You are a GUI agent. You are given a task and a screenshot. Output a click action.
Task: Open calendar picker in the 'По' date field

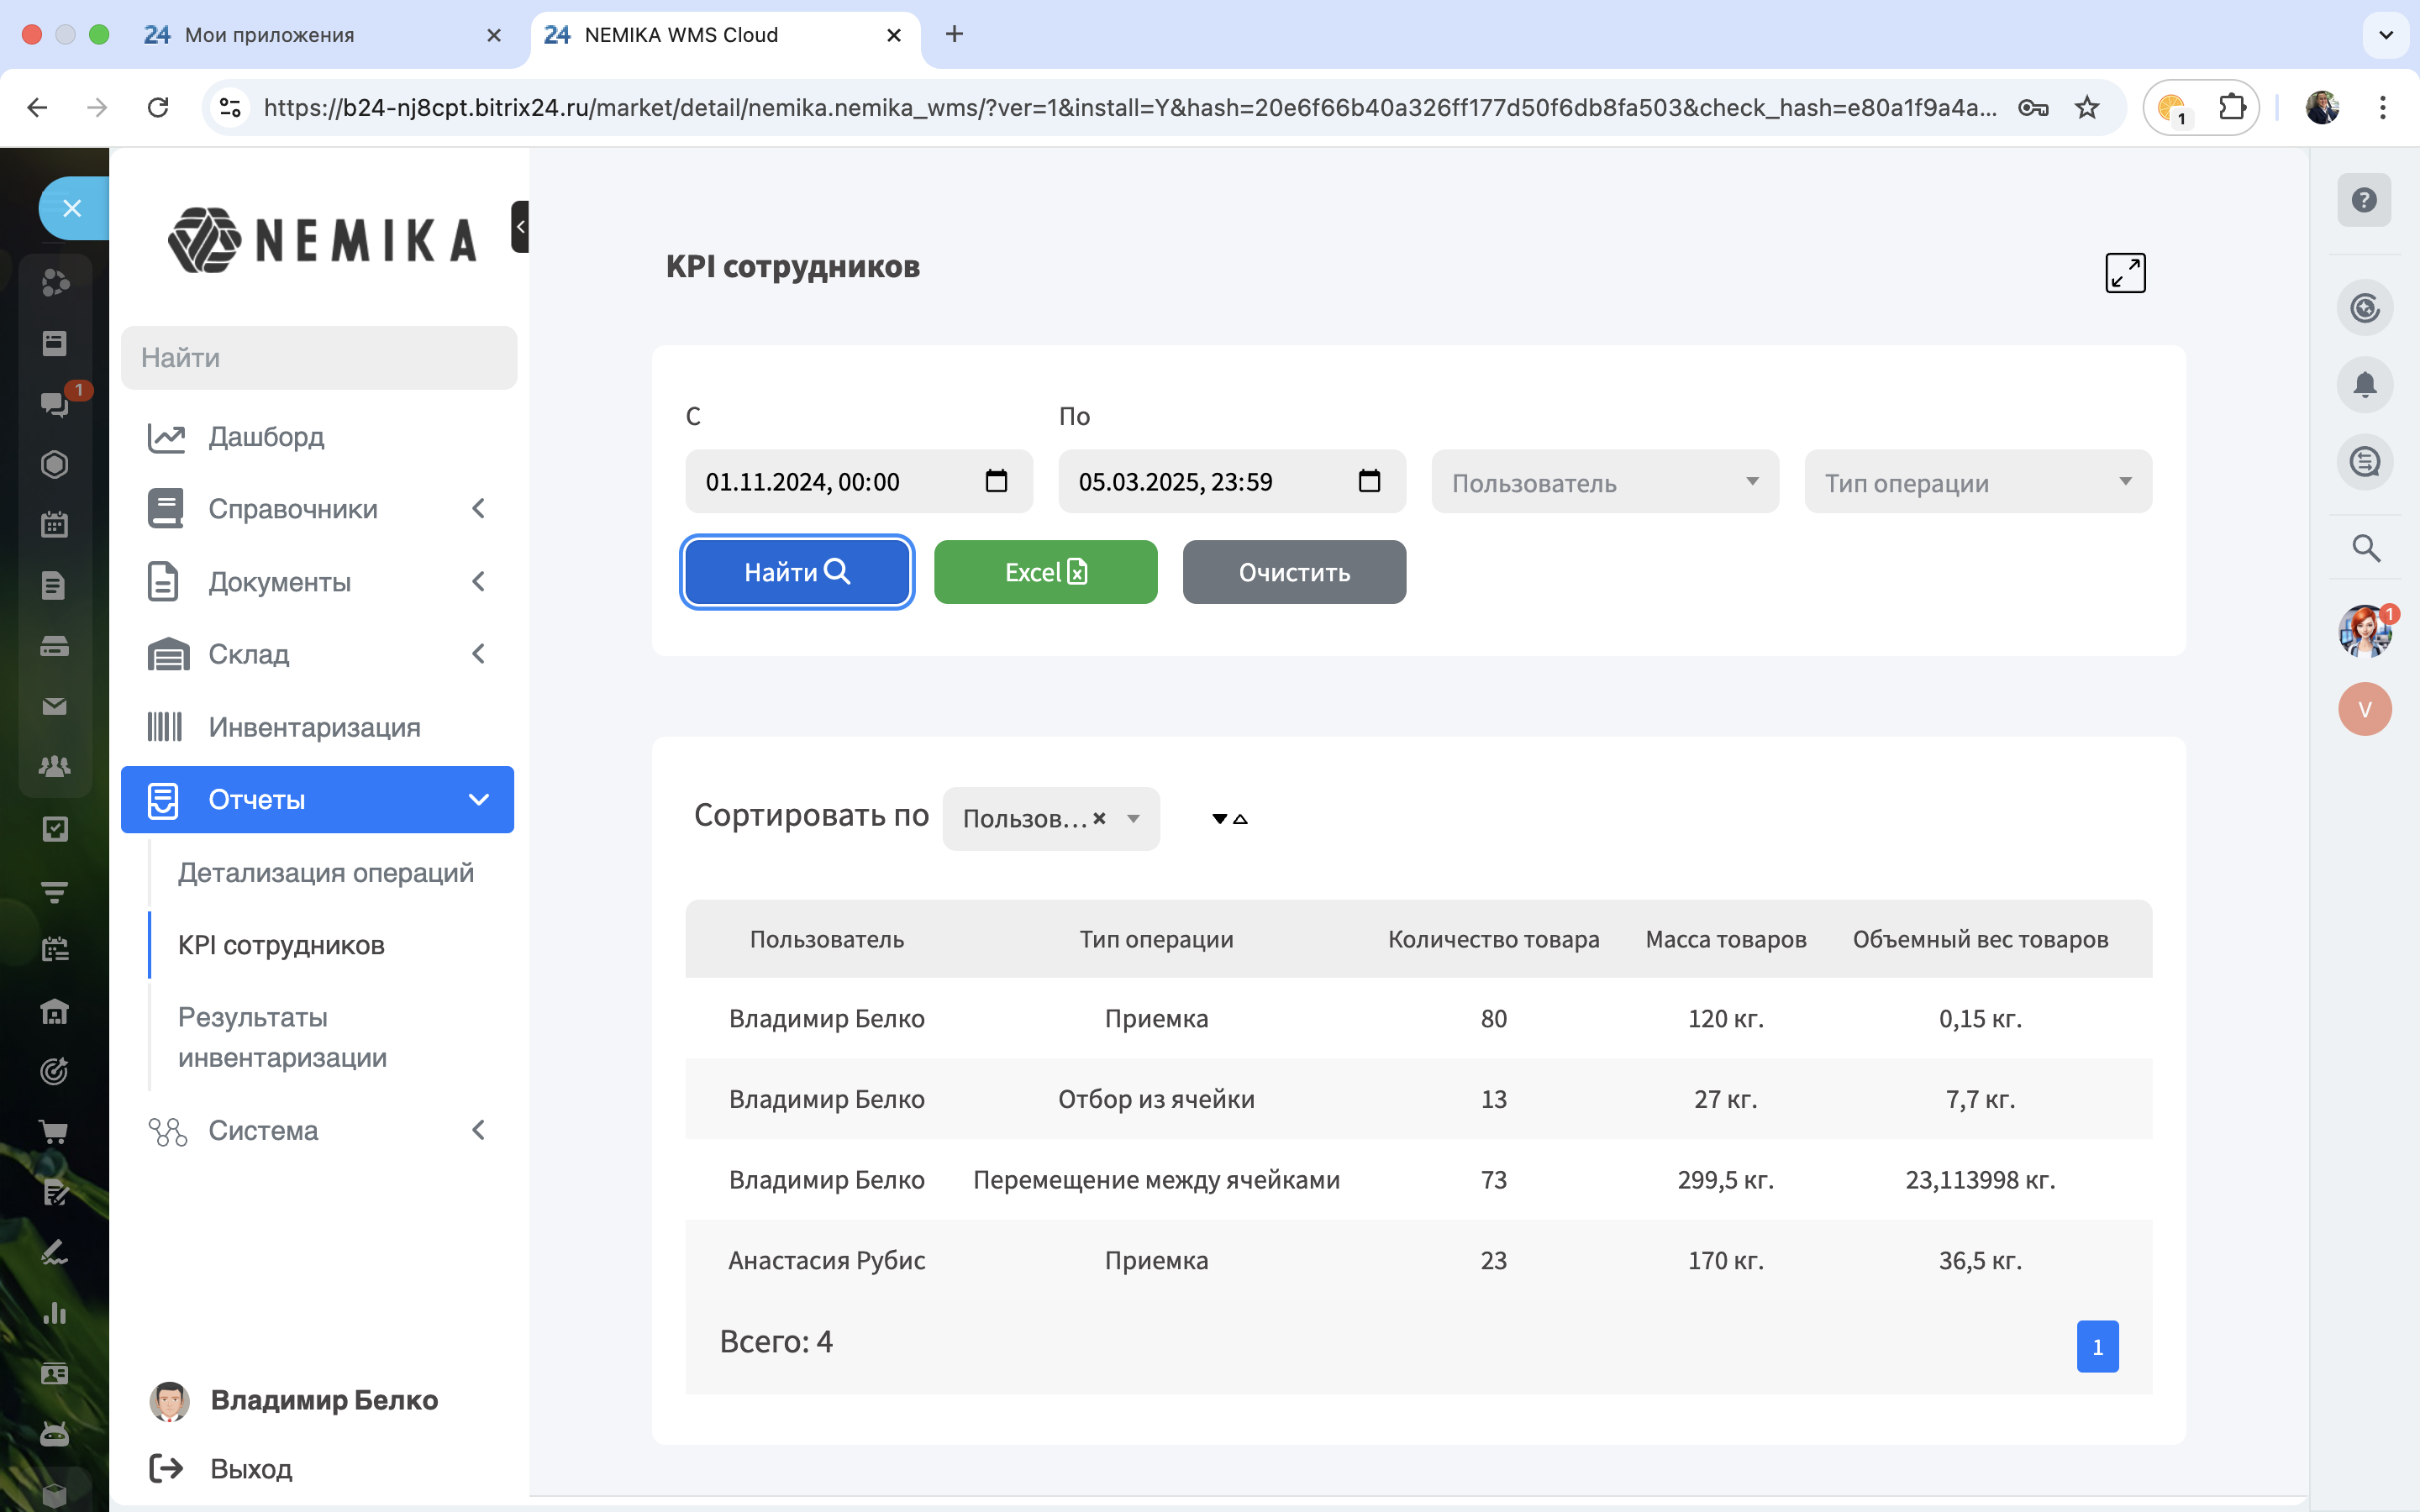point(1369,481)
